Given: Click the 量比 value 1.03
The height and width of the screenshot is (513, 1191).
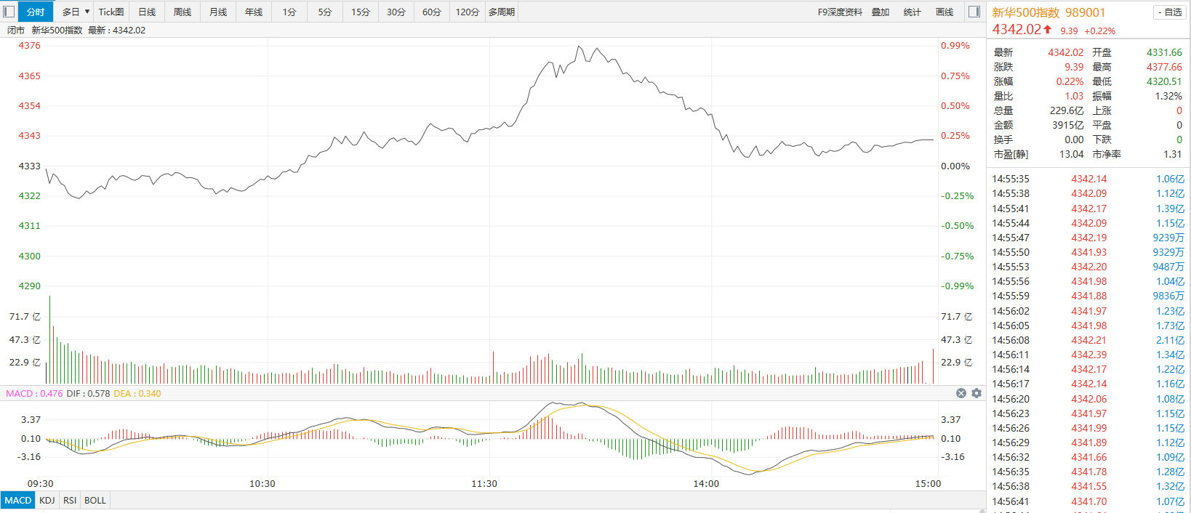Looking at the screenshot, I should (x=1074, y=96).
